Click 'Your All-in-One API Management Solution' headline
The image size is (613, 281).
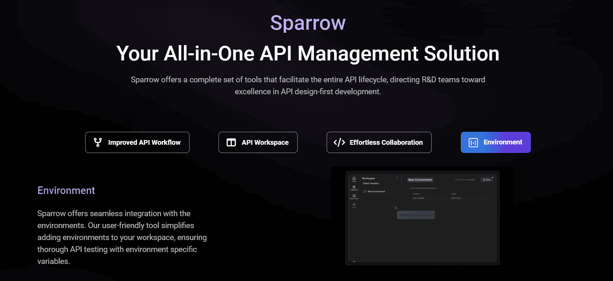(x=308, y=54)
